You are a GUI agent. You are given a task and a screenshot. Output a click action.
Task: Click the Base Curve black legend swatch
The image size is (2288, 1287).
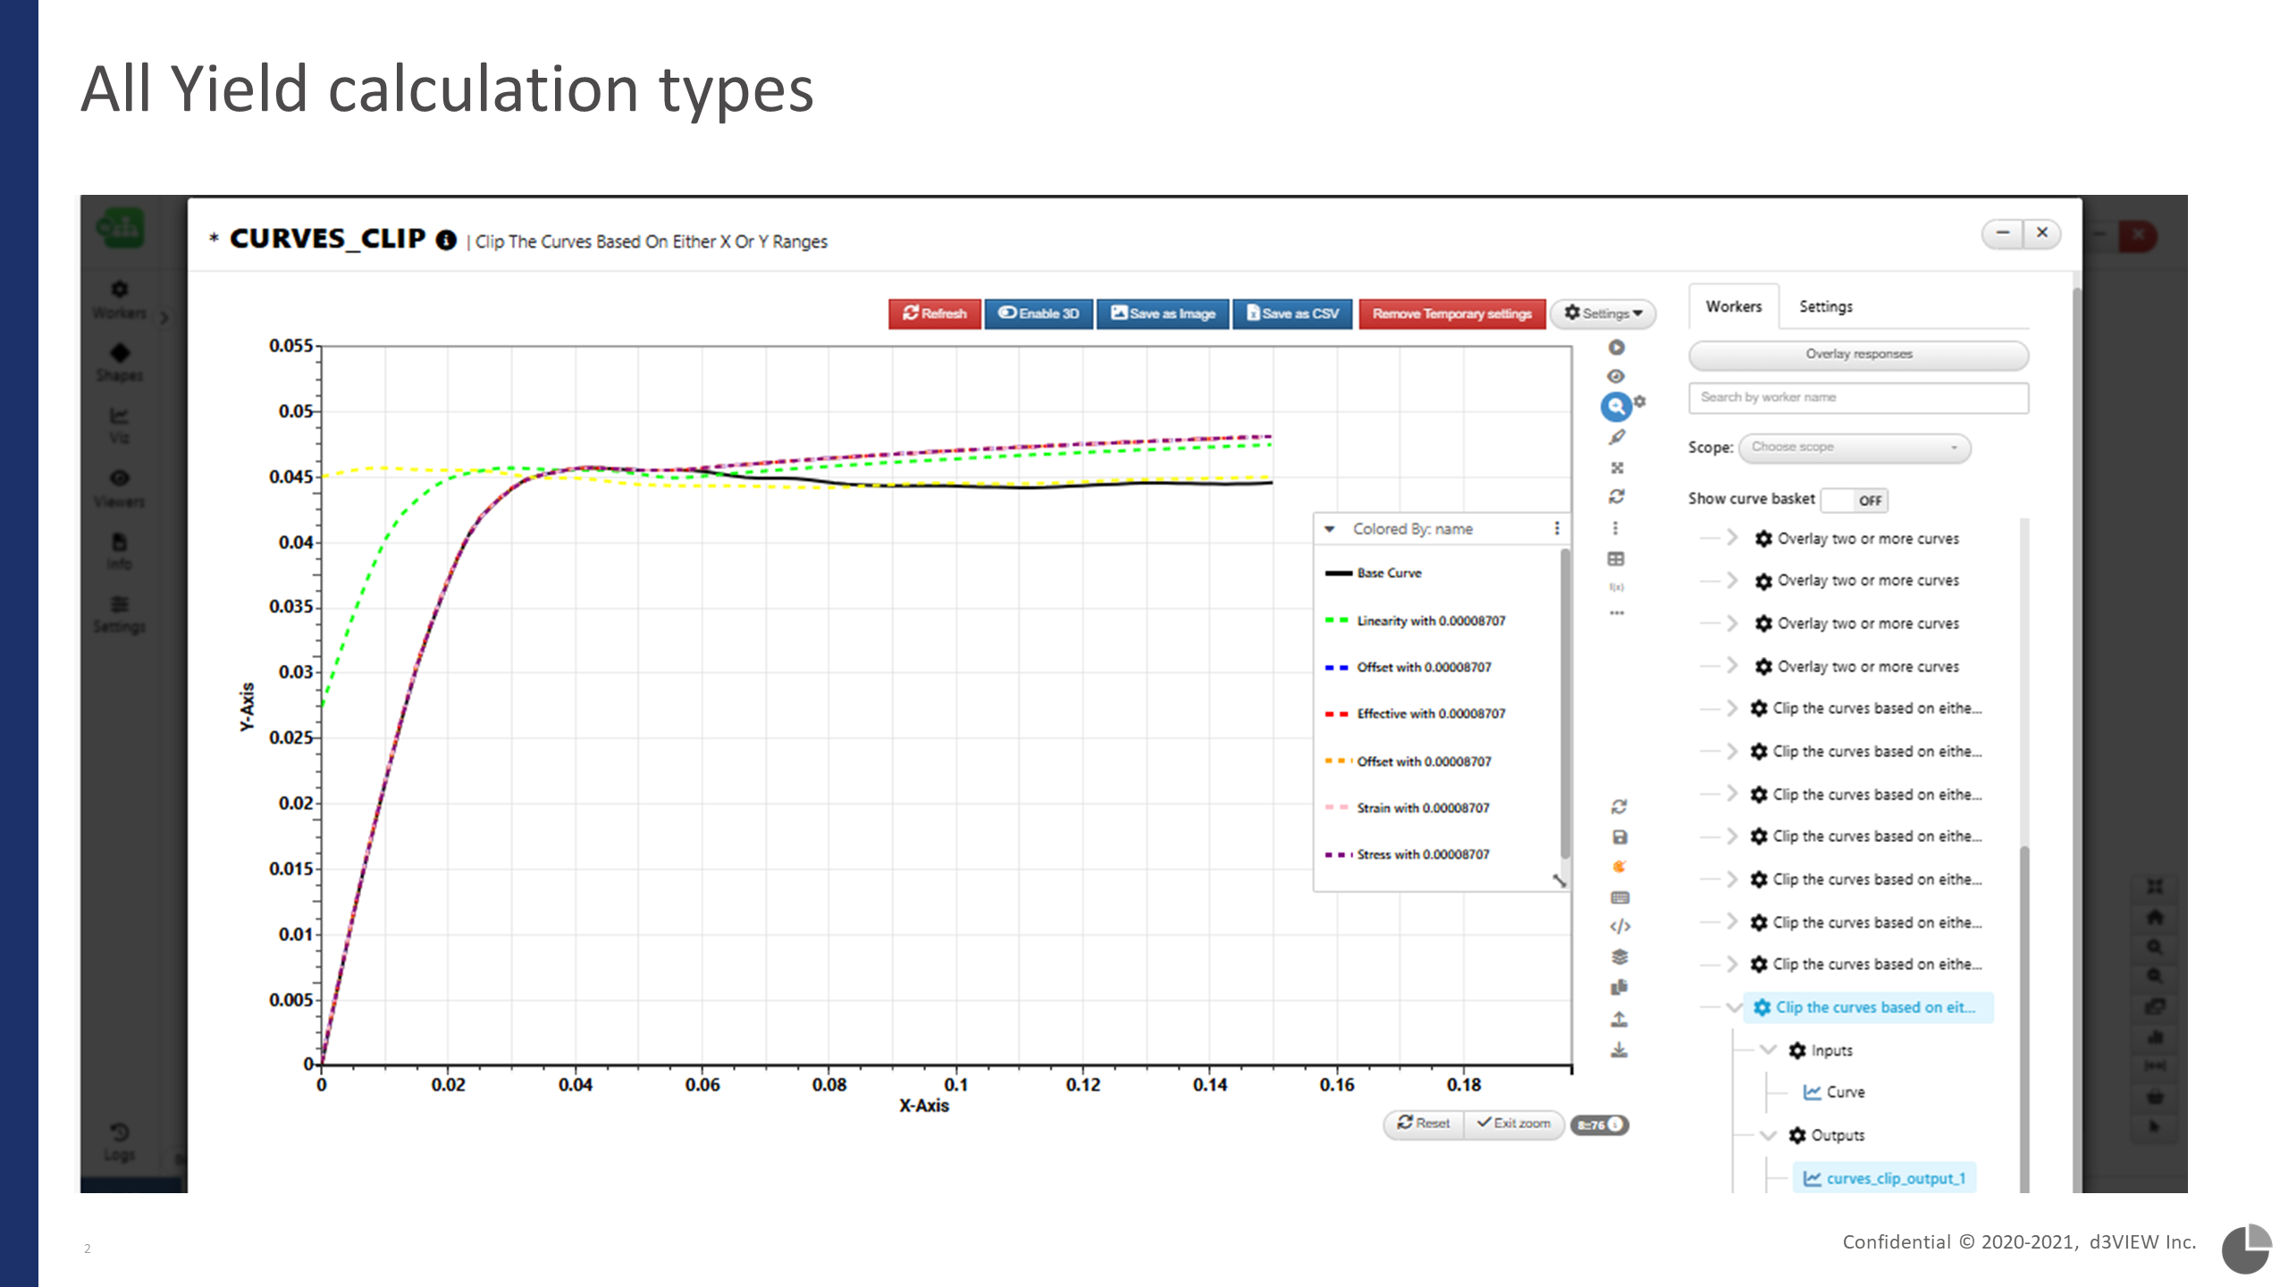[1338, 573]
